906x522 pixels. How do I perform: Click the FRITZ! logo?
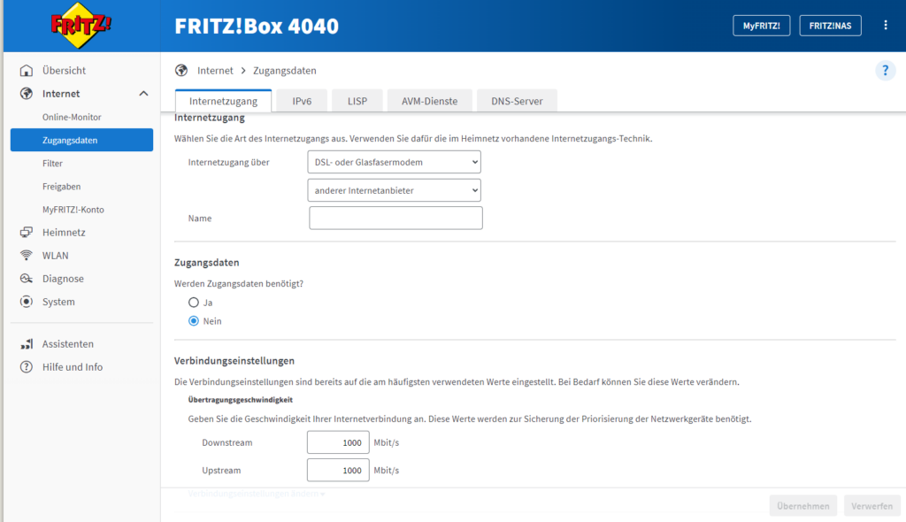point(81,26)
